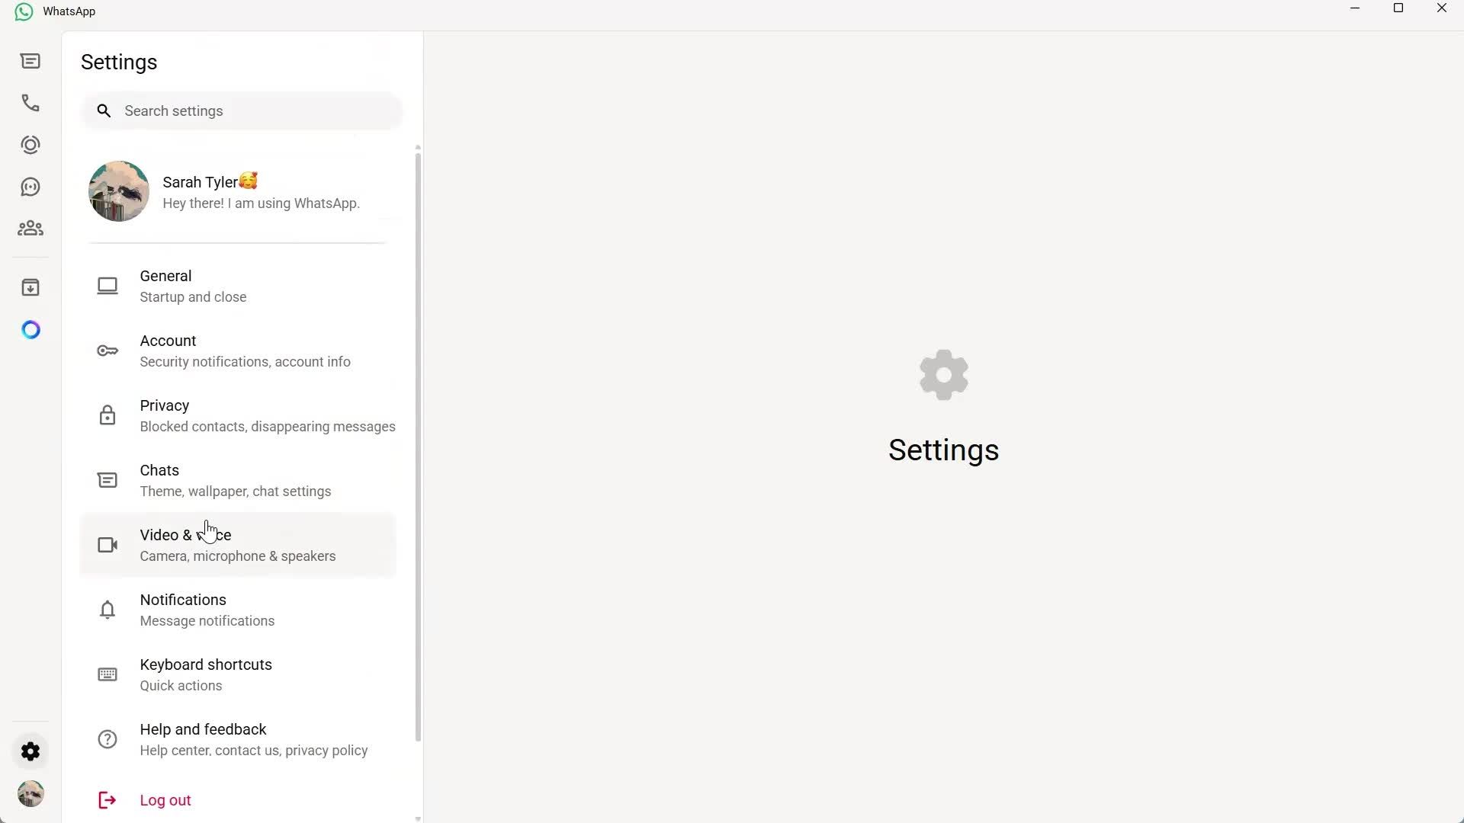The height and width of the screenshot is (823, 1464).
Task: Open Communities using its sidebar icon
Action: click(30, 229)
